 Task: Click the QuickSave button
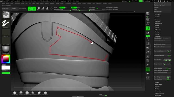coord(124,1)
